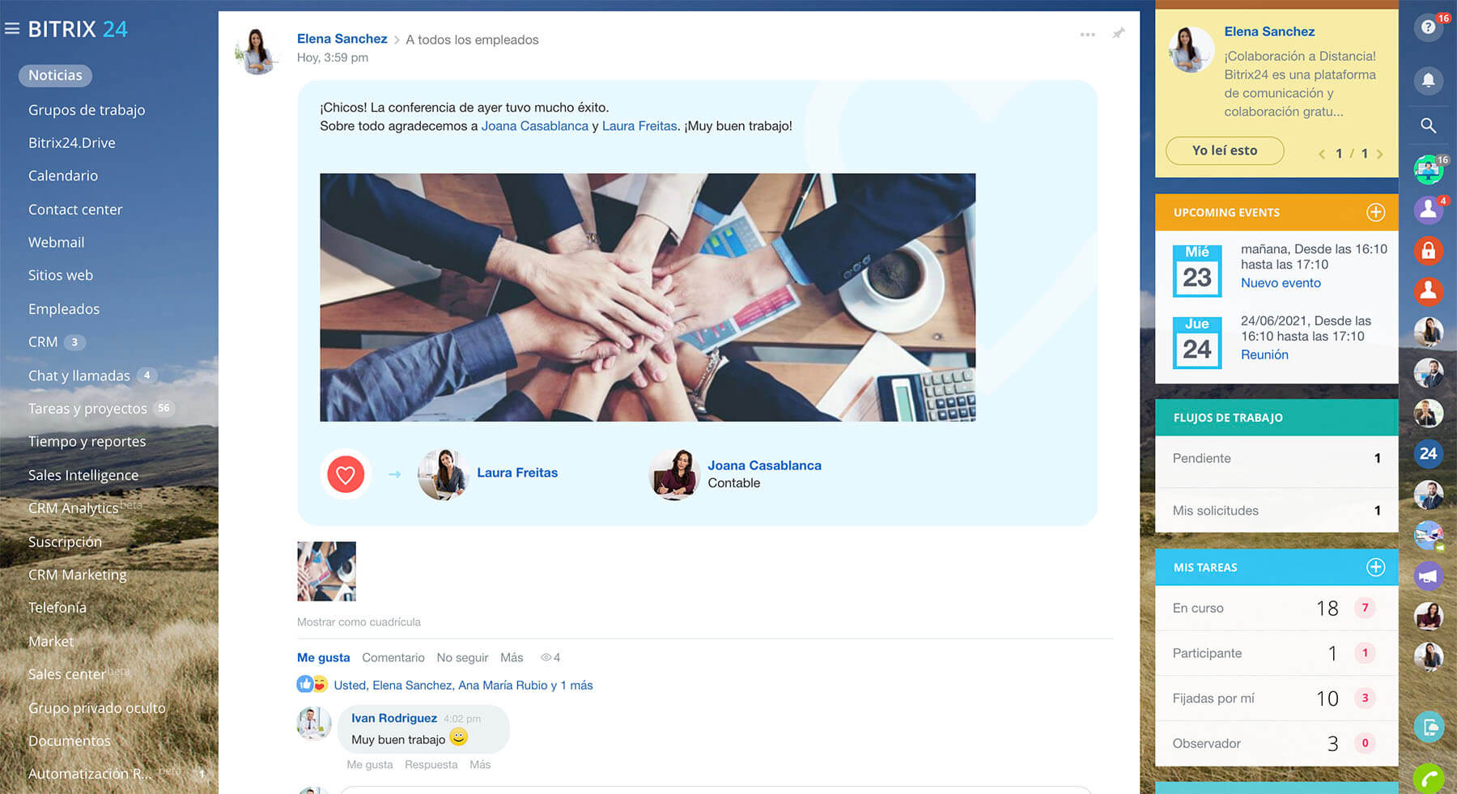Open the post's three-dot options menu
This screenshot has height=794, width=1457.
coord(1087,35)
